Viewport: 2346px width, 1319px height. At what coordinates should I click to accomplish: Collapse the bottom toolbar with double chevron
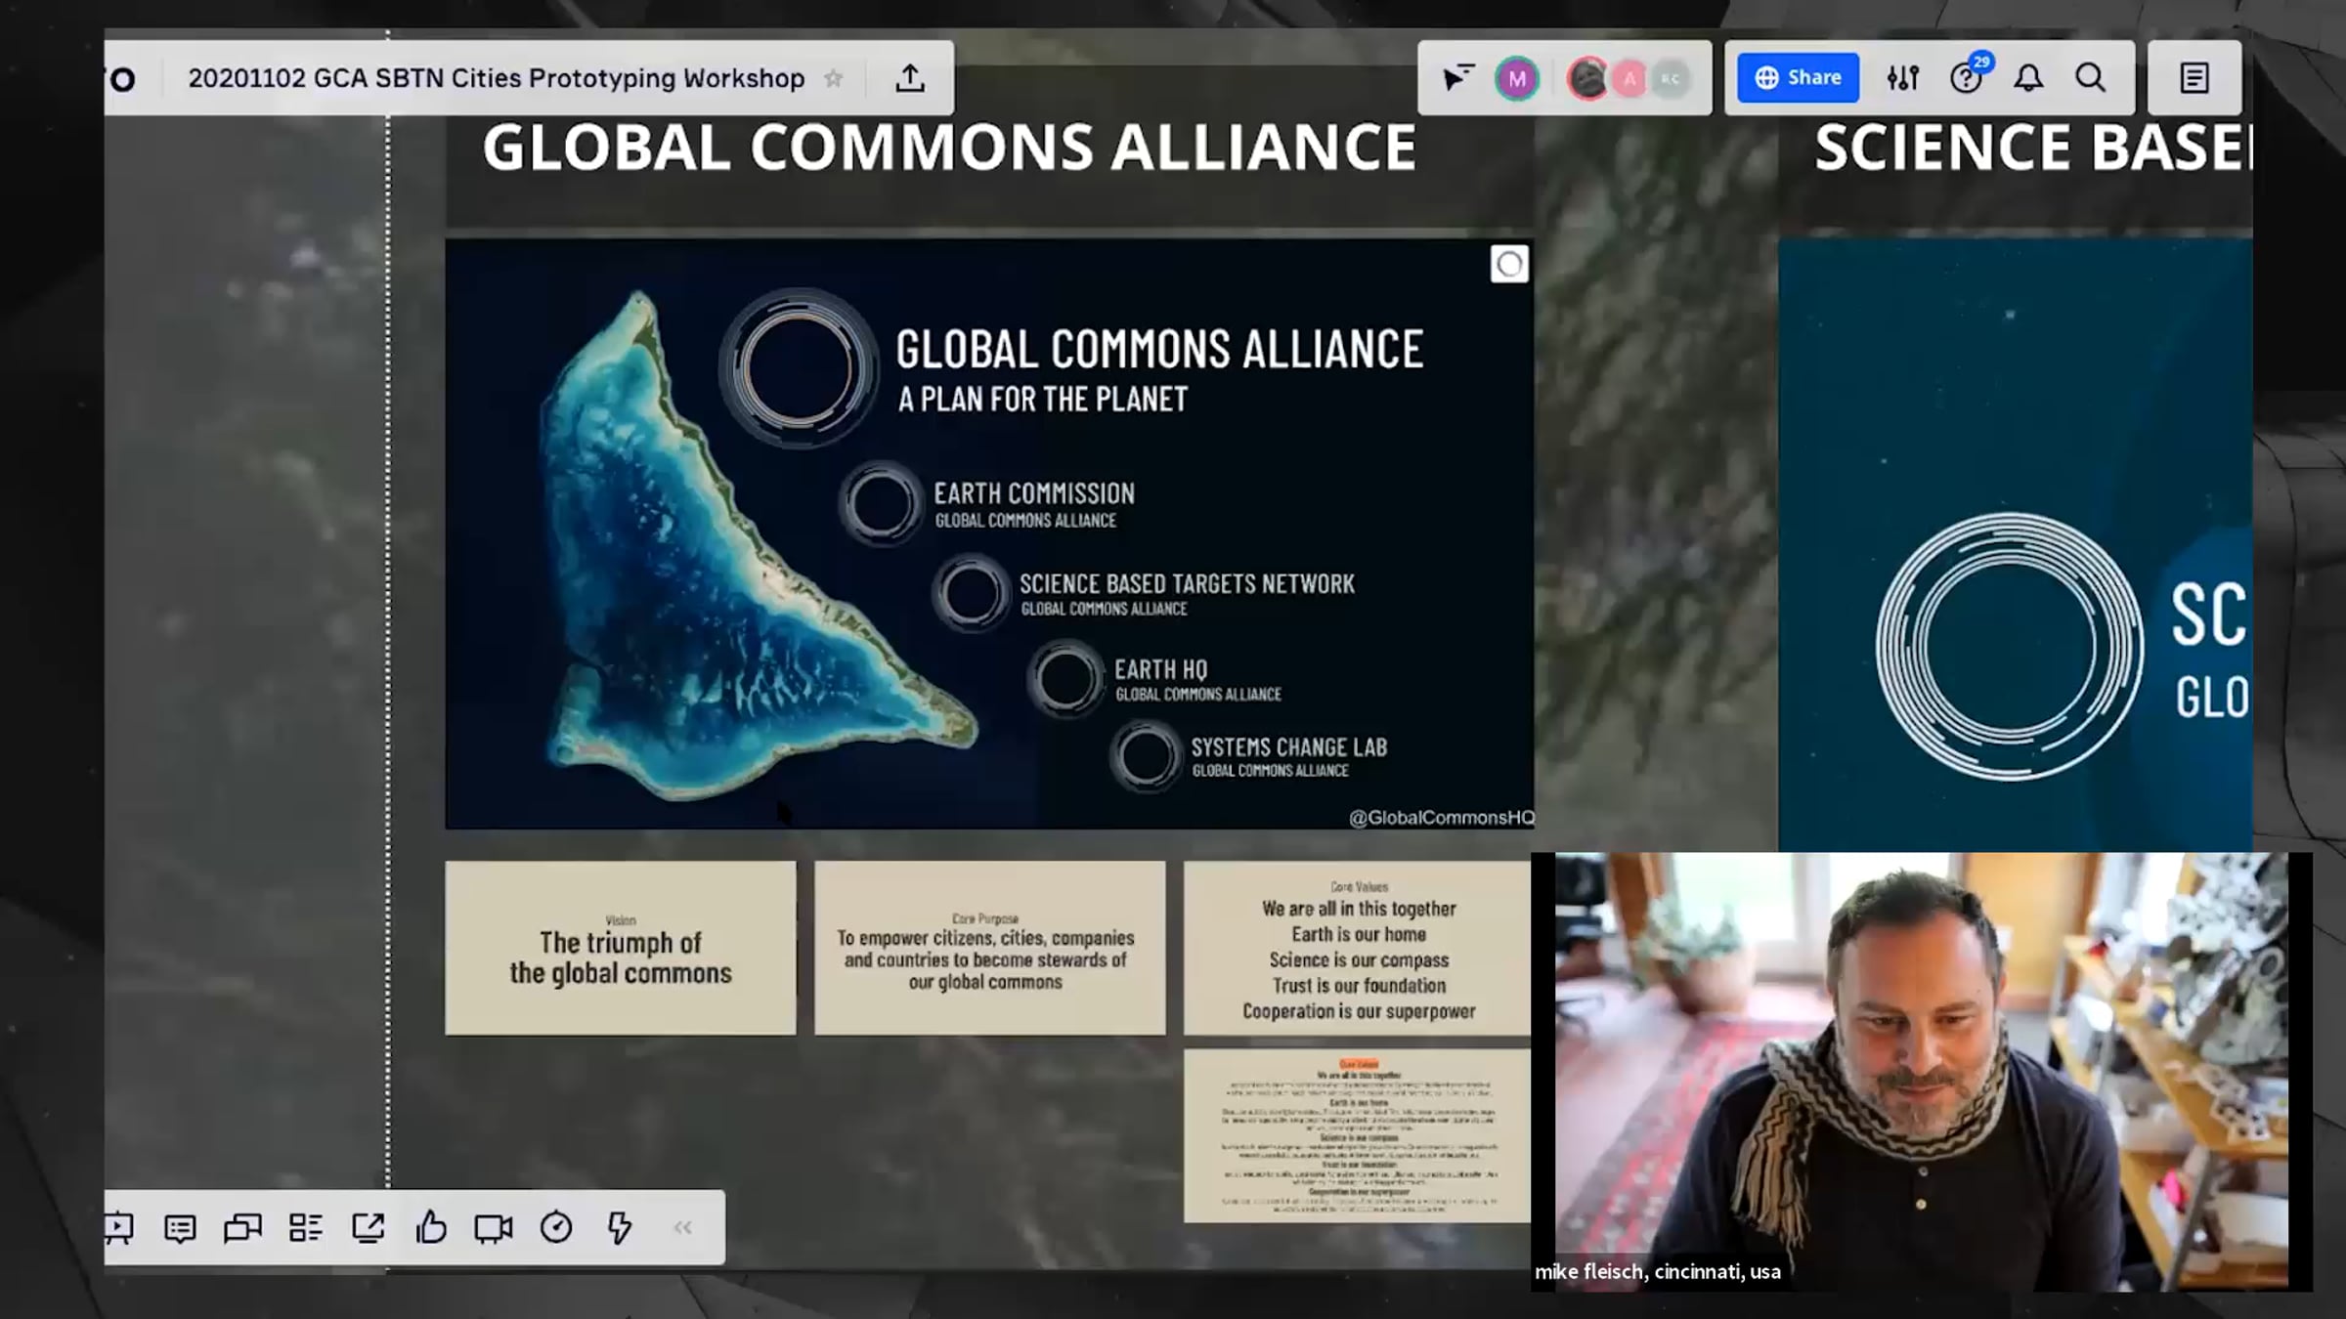click(682, 1227)
